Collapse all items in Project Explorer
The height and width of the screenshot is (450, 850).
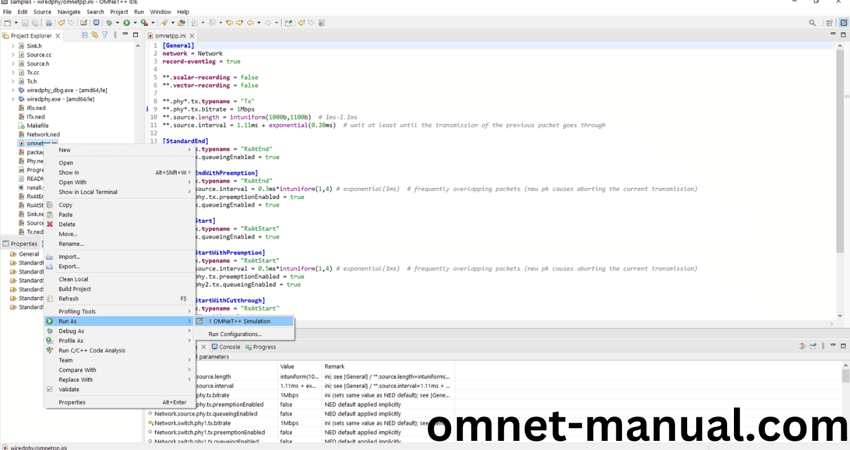click(85, 35)
